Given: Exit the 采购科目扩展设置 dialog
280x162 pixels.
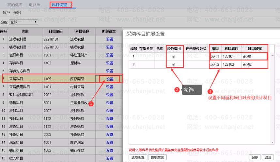Looking at the screenshot, I should tap(268, 157).
